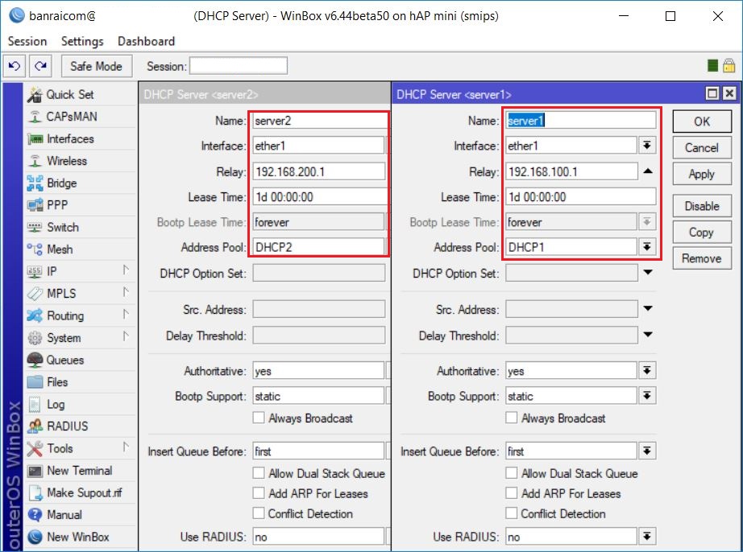Enable Add ARP For Leases in server2

(258, 493)
